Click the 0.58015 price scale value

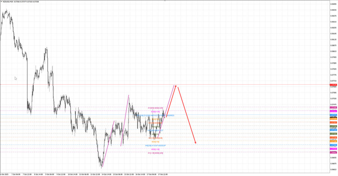(333, 52)
